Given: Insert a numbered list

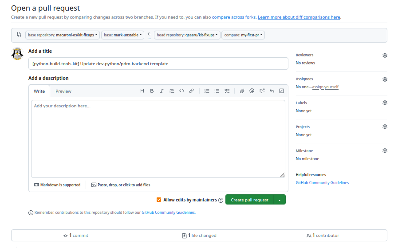Looking at the screenshot, I should (x=207, y=91).
